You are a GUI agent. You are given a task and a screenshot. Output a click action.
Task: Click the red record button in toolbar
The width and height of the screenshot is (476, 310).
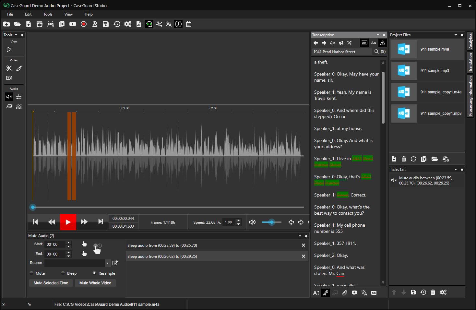[x=84, y=24]
